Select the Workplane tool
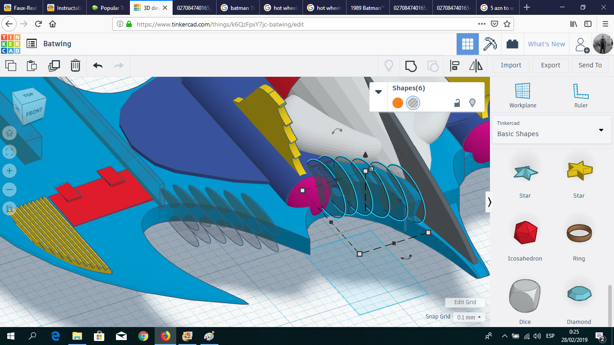 pos(523,96)
